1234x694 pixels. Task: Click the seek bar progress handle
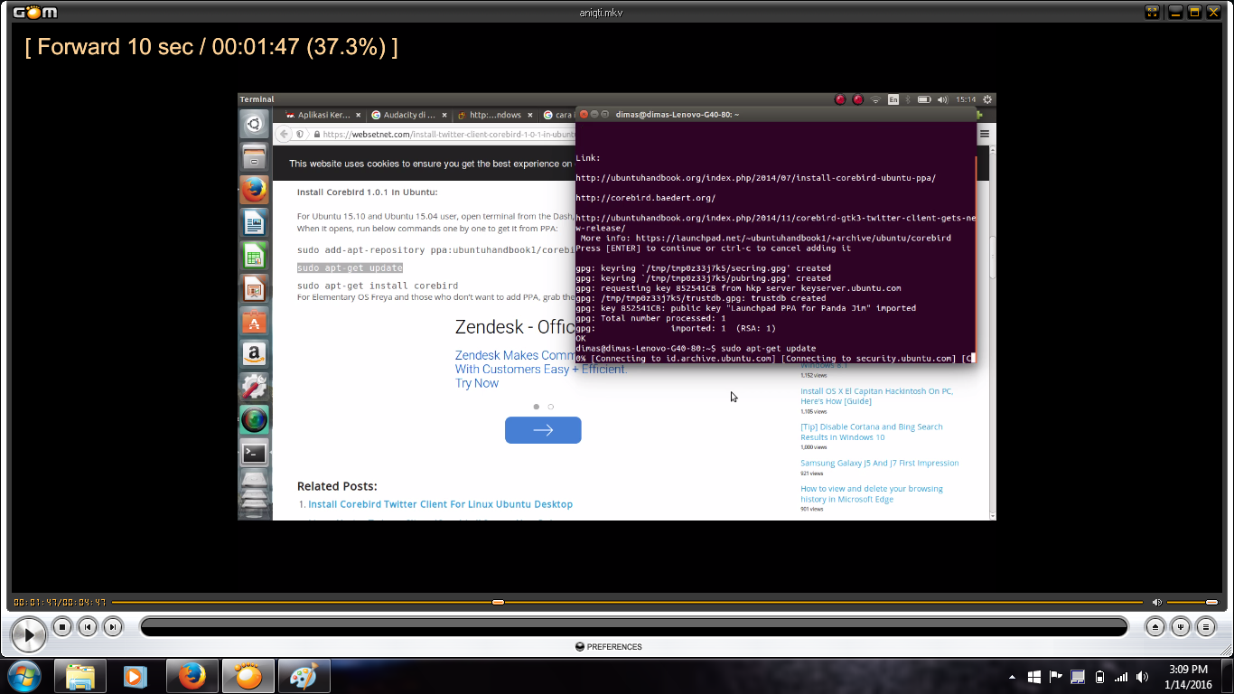(x=498, y=602)
